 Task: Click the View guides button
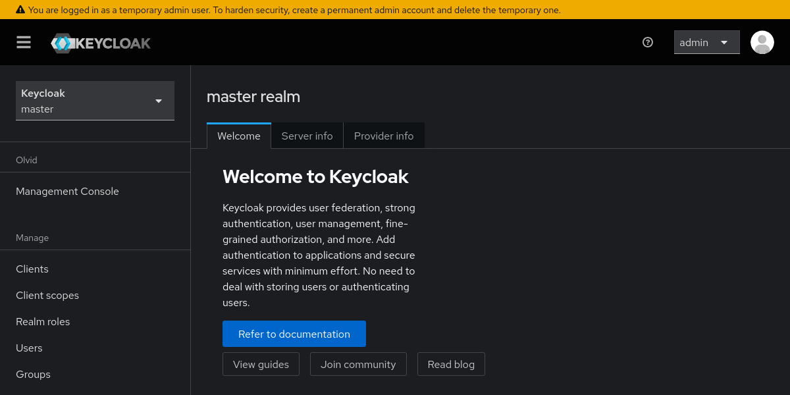point(261,364)
